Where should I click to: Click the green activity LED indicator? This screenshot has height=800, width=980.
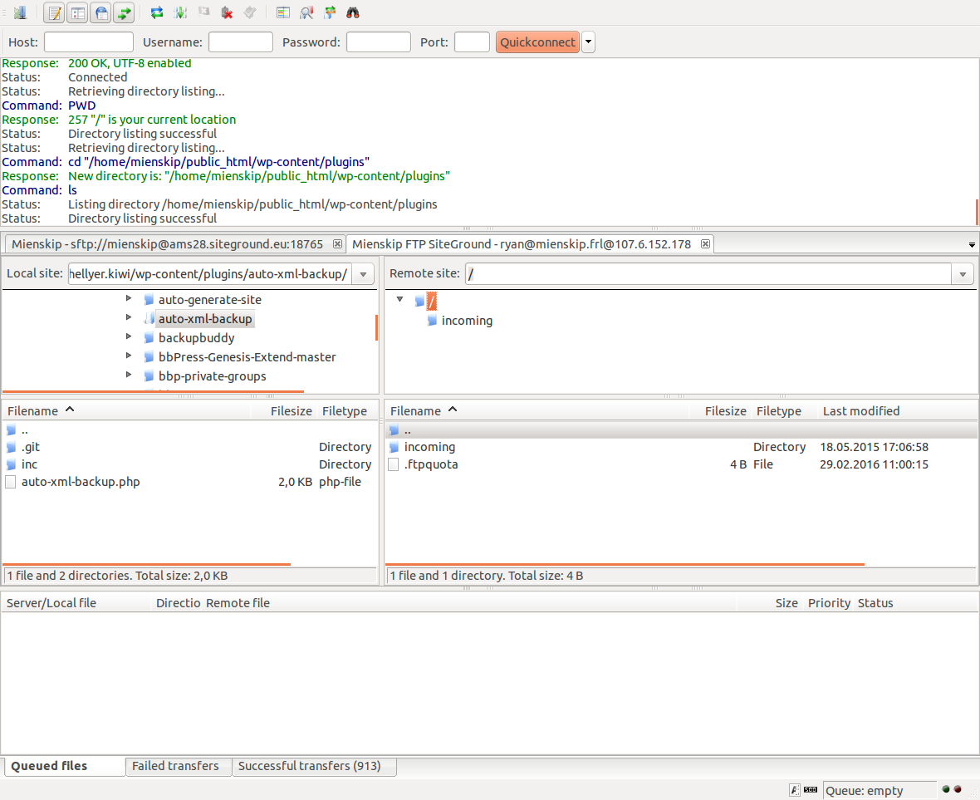click(946, 789)
